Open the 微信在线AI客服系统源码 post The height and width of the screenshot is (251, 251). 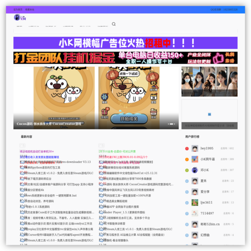120,168
